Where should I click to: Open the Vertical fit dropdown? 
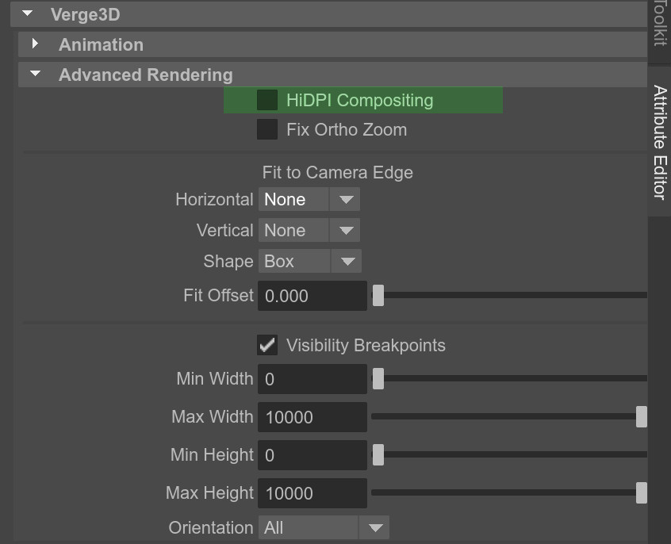(x=309, y=230)
